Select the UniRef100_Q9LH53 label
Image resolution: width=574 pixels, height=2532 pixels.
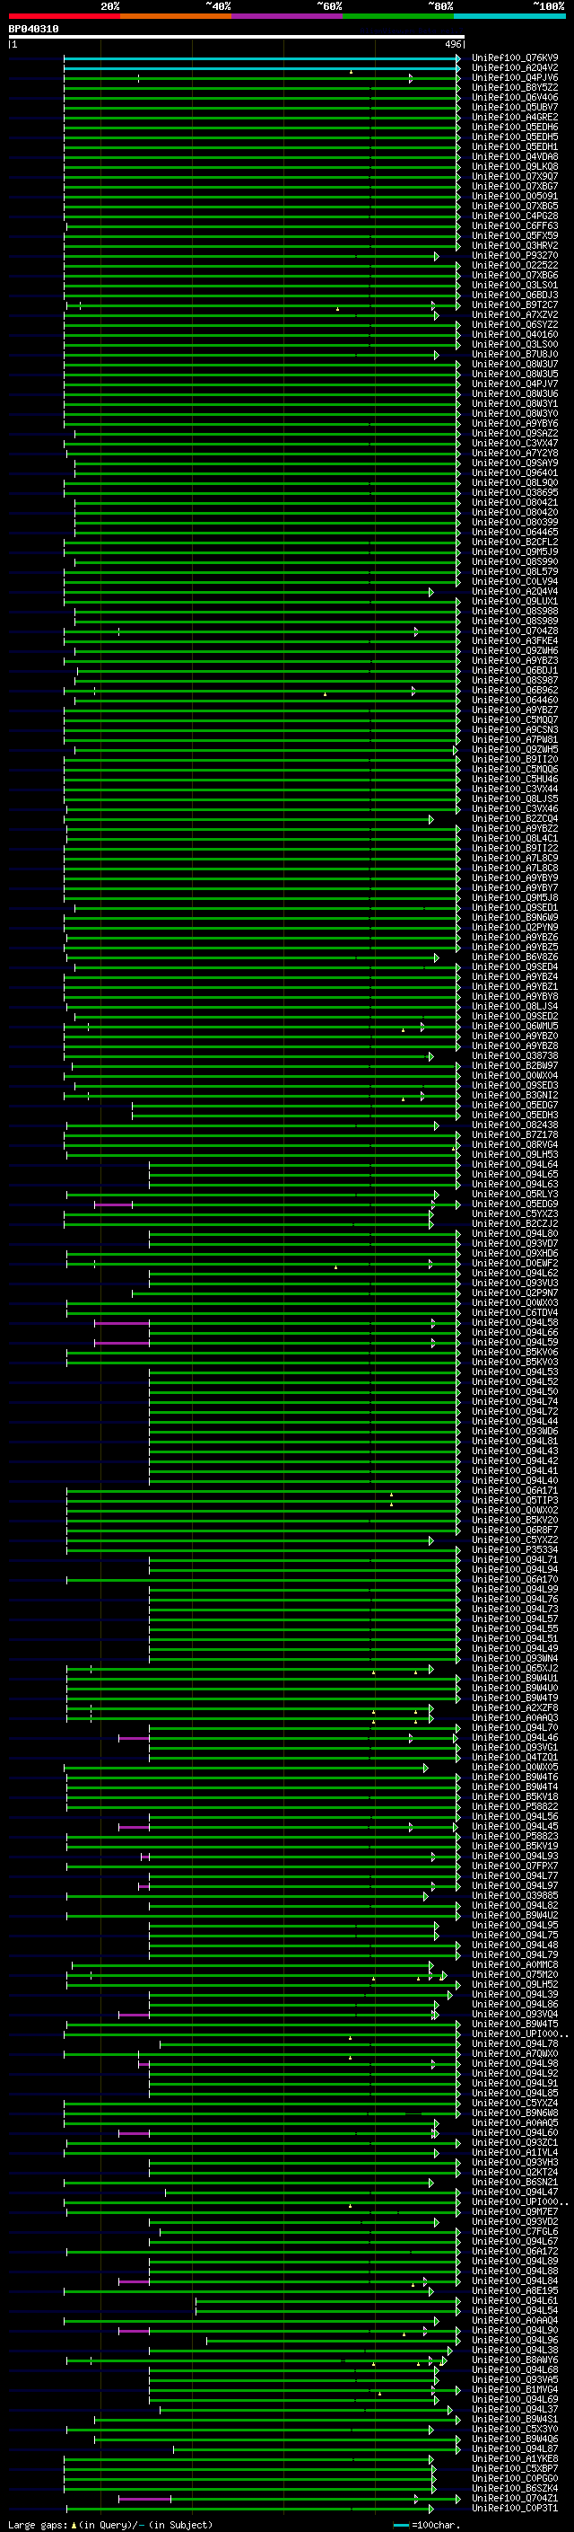point(515,1154)
